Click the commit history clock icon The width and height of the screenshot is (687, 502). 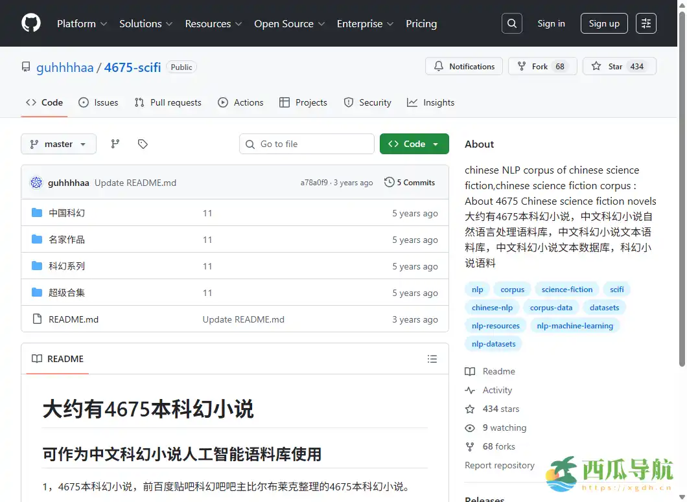[388, 182]
